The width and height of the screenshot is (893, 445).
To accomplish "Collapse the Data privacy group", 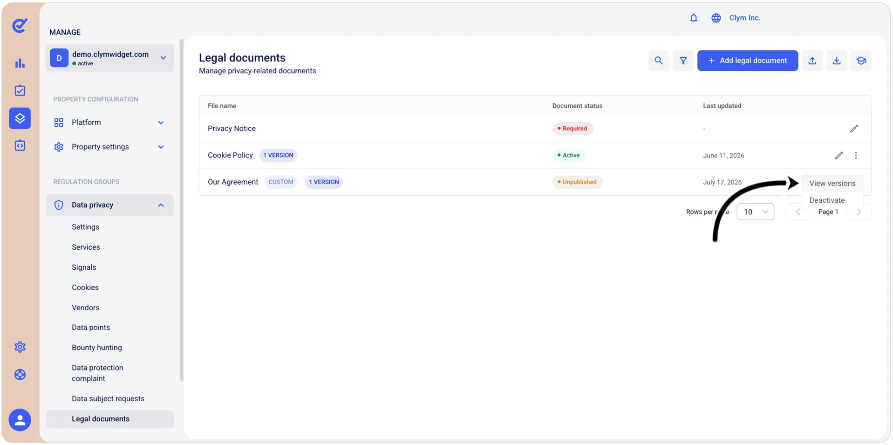I will (110, 205).
